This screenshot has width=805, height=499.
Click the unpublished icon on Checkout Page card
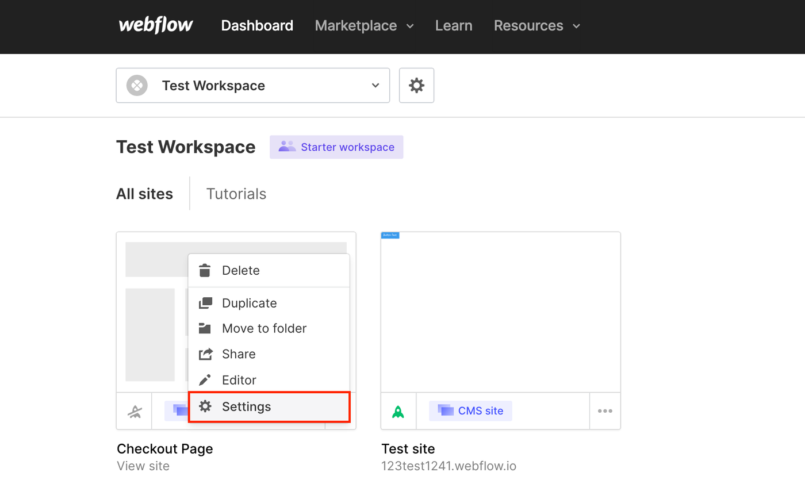(x=134, y=411)
